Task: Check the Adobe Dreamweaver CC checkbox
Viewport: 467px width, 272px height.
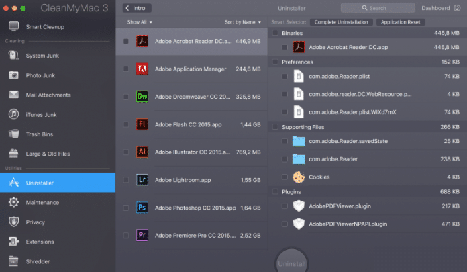Action: pos(126,97)
